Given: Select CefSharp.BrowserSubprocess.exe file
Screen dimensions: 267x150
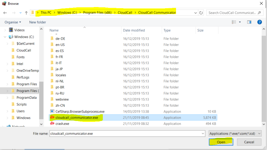Looking at the screenshot, I should coord(80,111).
